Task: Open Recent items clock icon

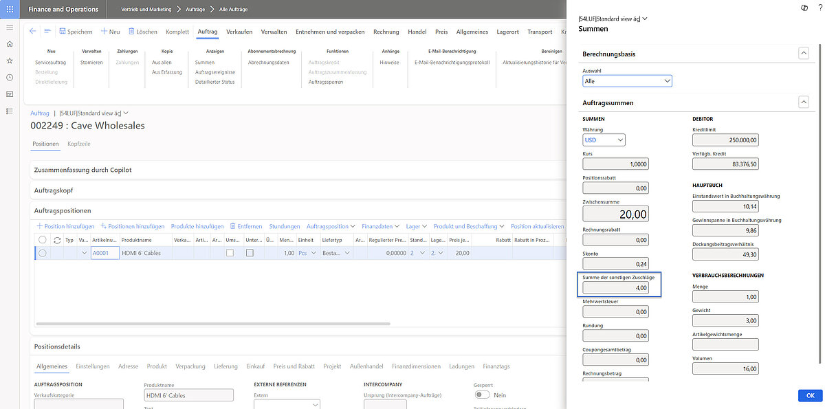Action: tap(10, 77)
